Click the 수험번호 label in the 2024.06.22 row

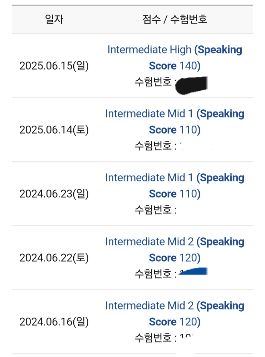coord(154,274)
